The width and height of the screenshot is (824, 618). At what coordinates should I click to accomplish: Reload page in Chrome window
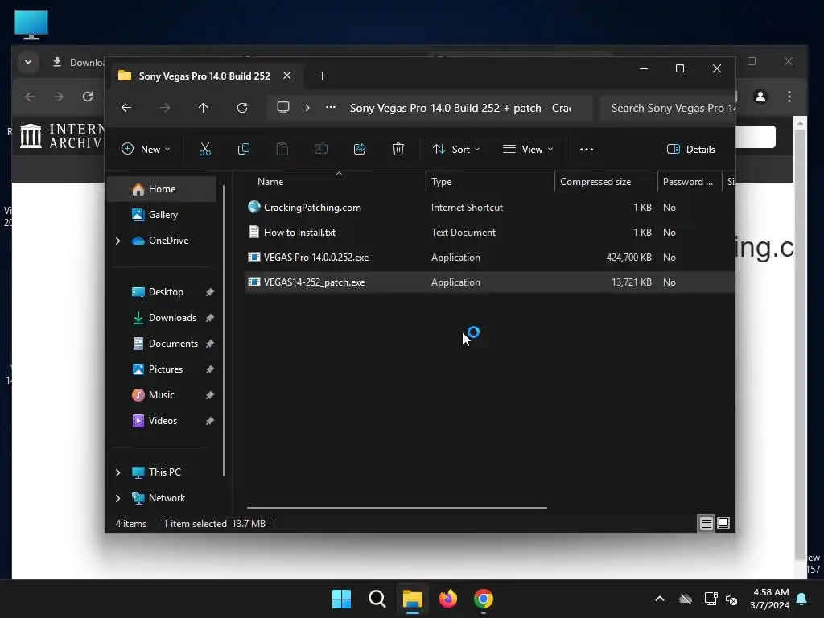coord(88,97)
